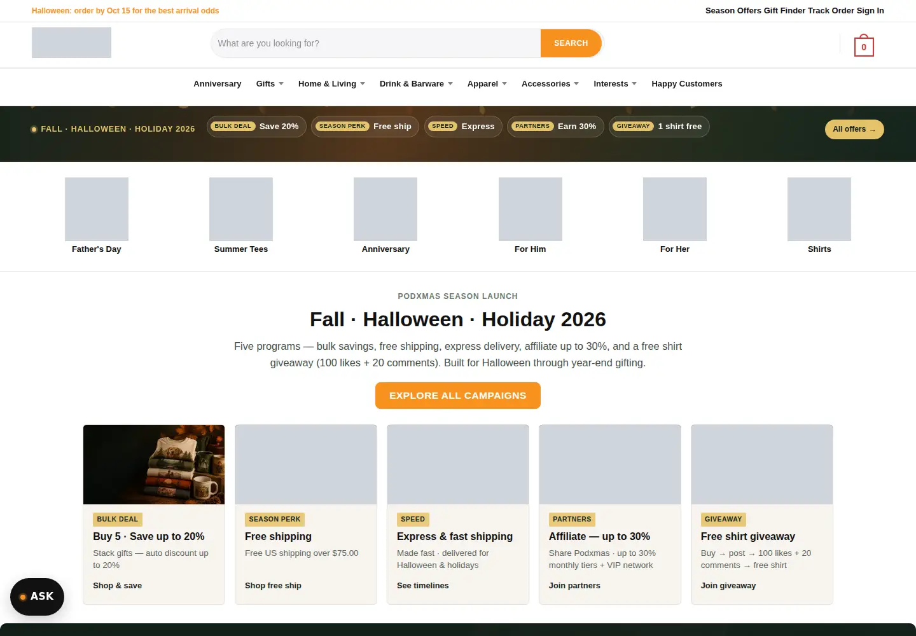The width and height of the screenshot is (916, 636).
Task: Click the See timelines link
Action: [x=423, y=586]
